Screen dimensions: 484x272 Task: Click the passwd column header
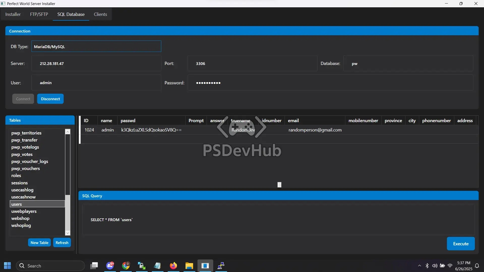coord(152,121)
